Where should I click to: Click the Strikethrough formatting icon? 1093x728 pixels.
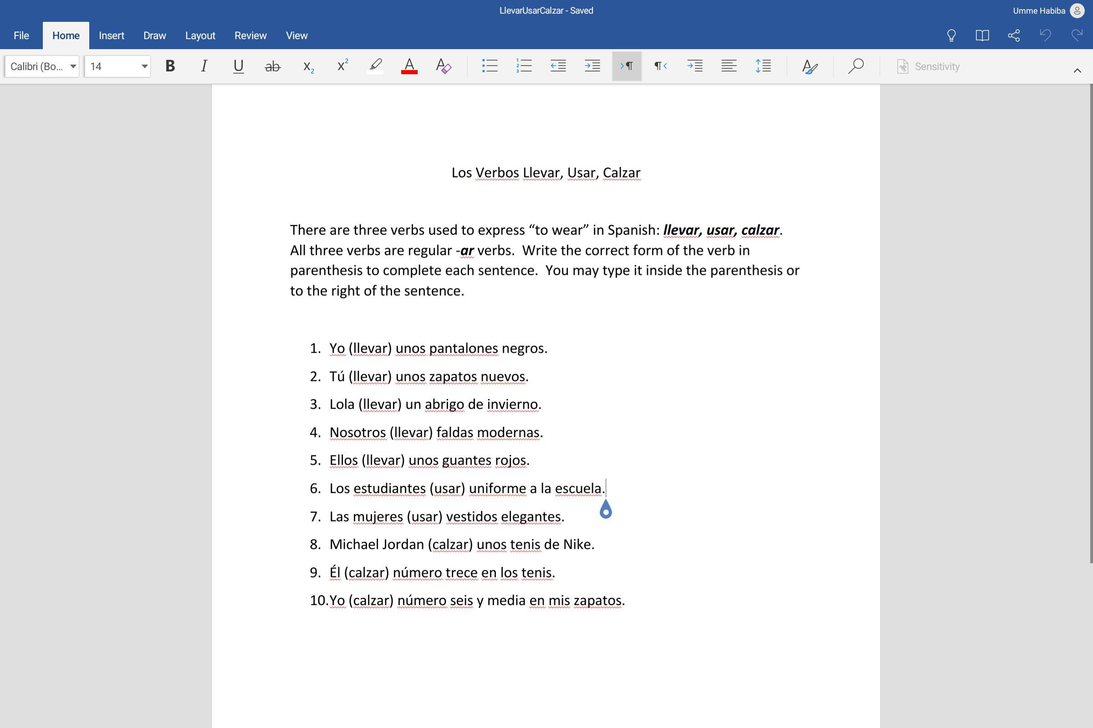click(272, 66)
